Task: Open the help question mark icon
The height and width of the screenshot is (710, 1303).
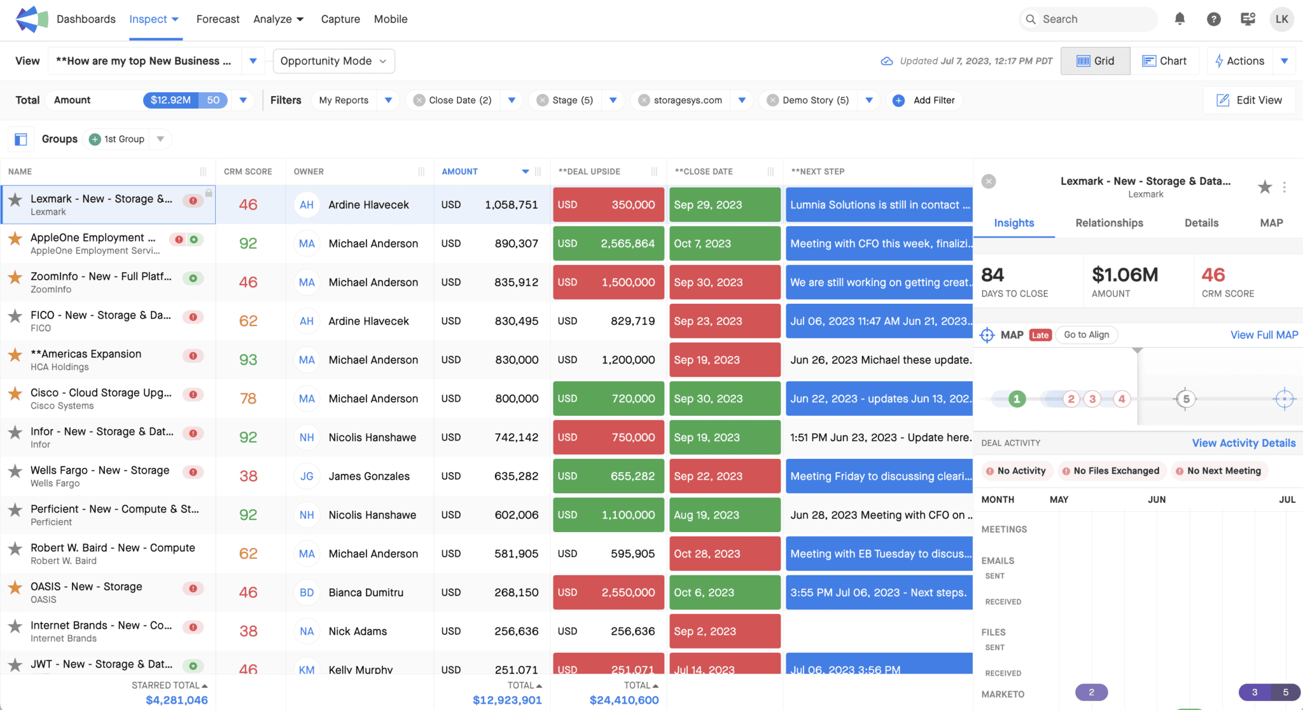Action: coord(1214,19)
